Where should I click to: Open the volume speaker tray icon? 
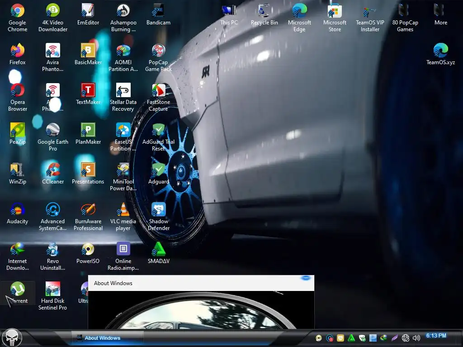(416, 338)
